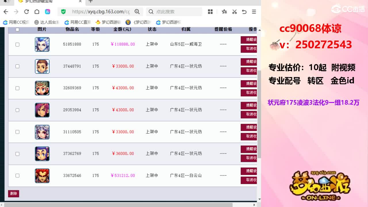This screenshot has width=368, height=207.
Task: Check the box for item 37362769
Action: click(17, 154)
